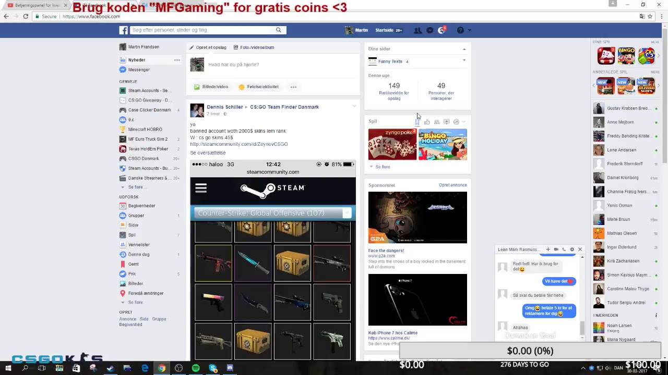Start voice call in chat window
The image size is (668, 375).
coord(564,249)
